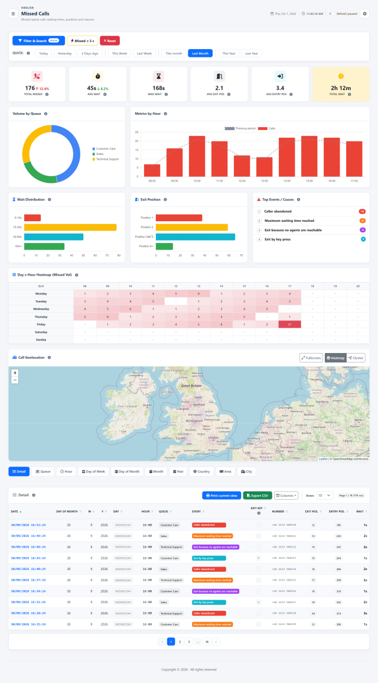Show info tooltip for AVG WAIT
This screenshot has width=378, height=683.
[x=106, y=94]
